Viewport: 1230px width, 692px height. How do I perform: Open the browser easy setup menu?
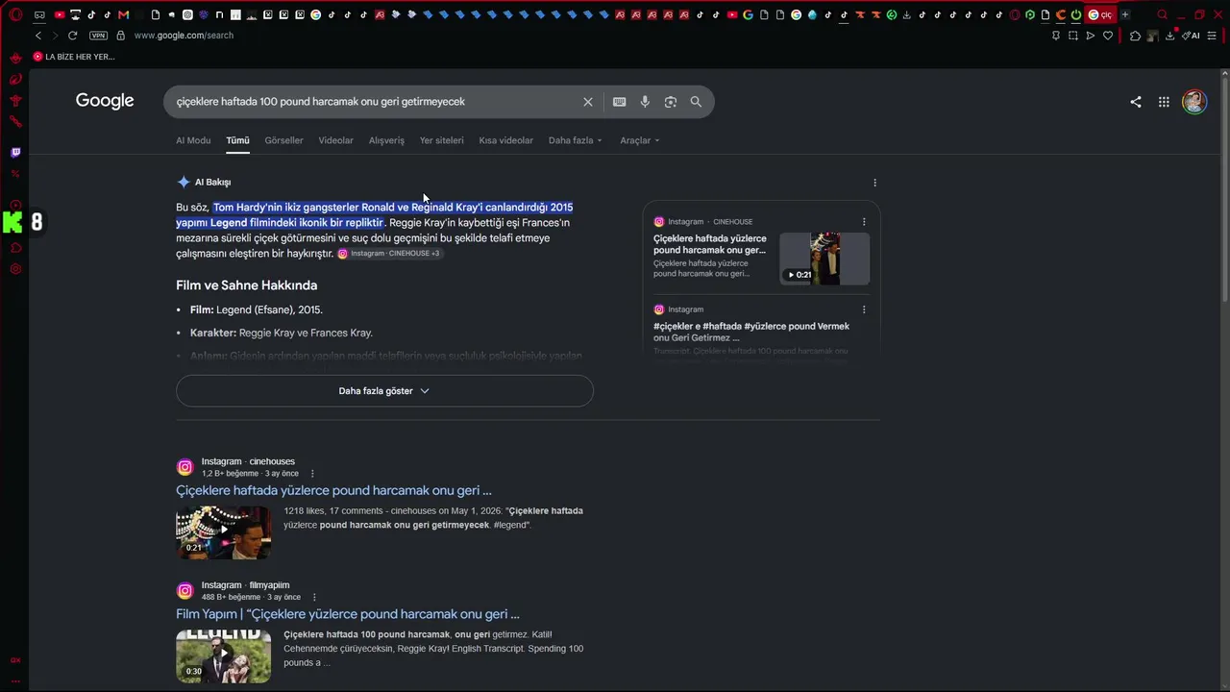tap(1213, 36)
